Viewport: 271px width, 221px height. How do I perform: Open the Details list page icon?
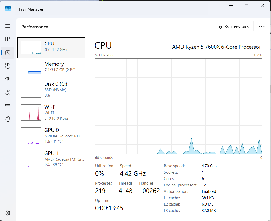8,106
